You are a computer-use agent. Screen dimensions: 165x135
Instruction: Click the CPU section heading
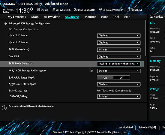153,23
